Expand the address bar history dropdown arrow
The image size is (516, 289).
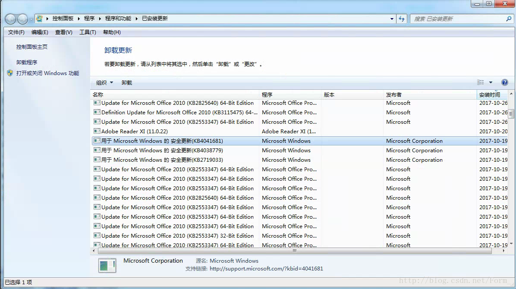[x=392, y=19]
